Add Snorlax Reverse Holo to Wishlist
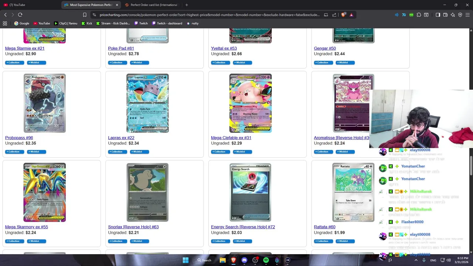Image resolution: width=473 pixels, height=266 pixels. 139,241
